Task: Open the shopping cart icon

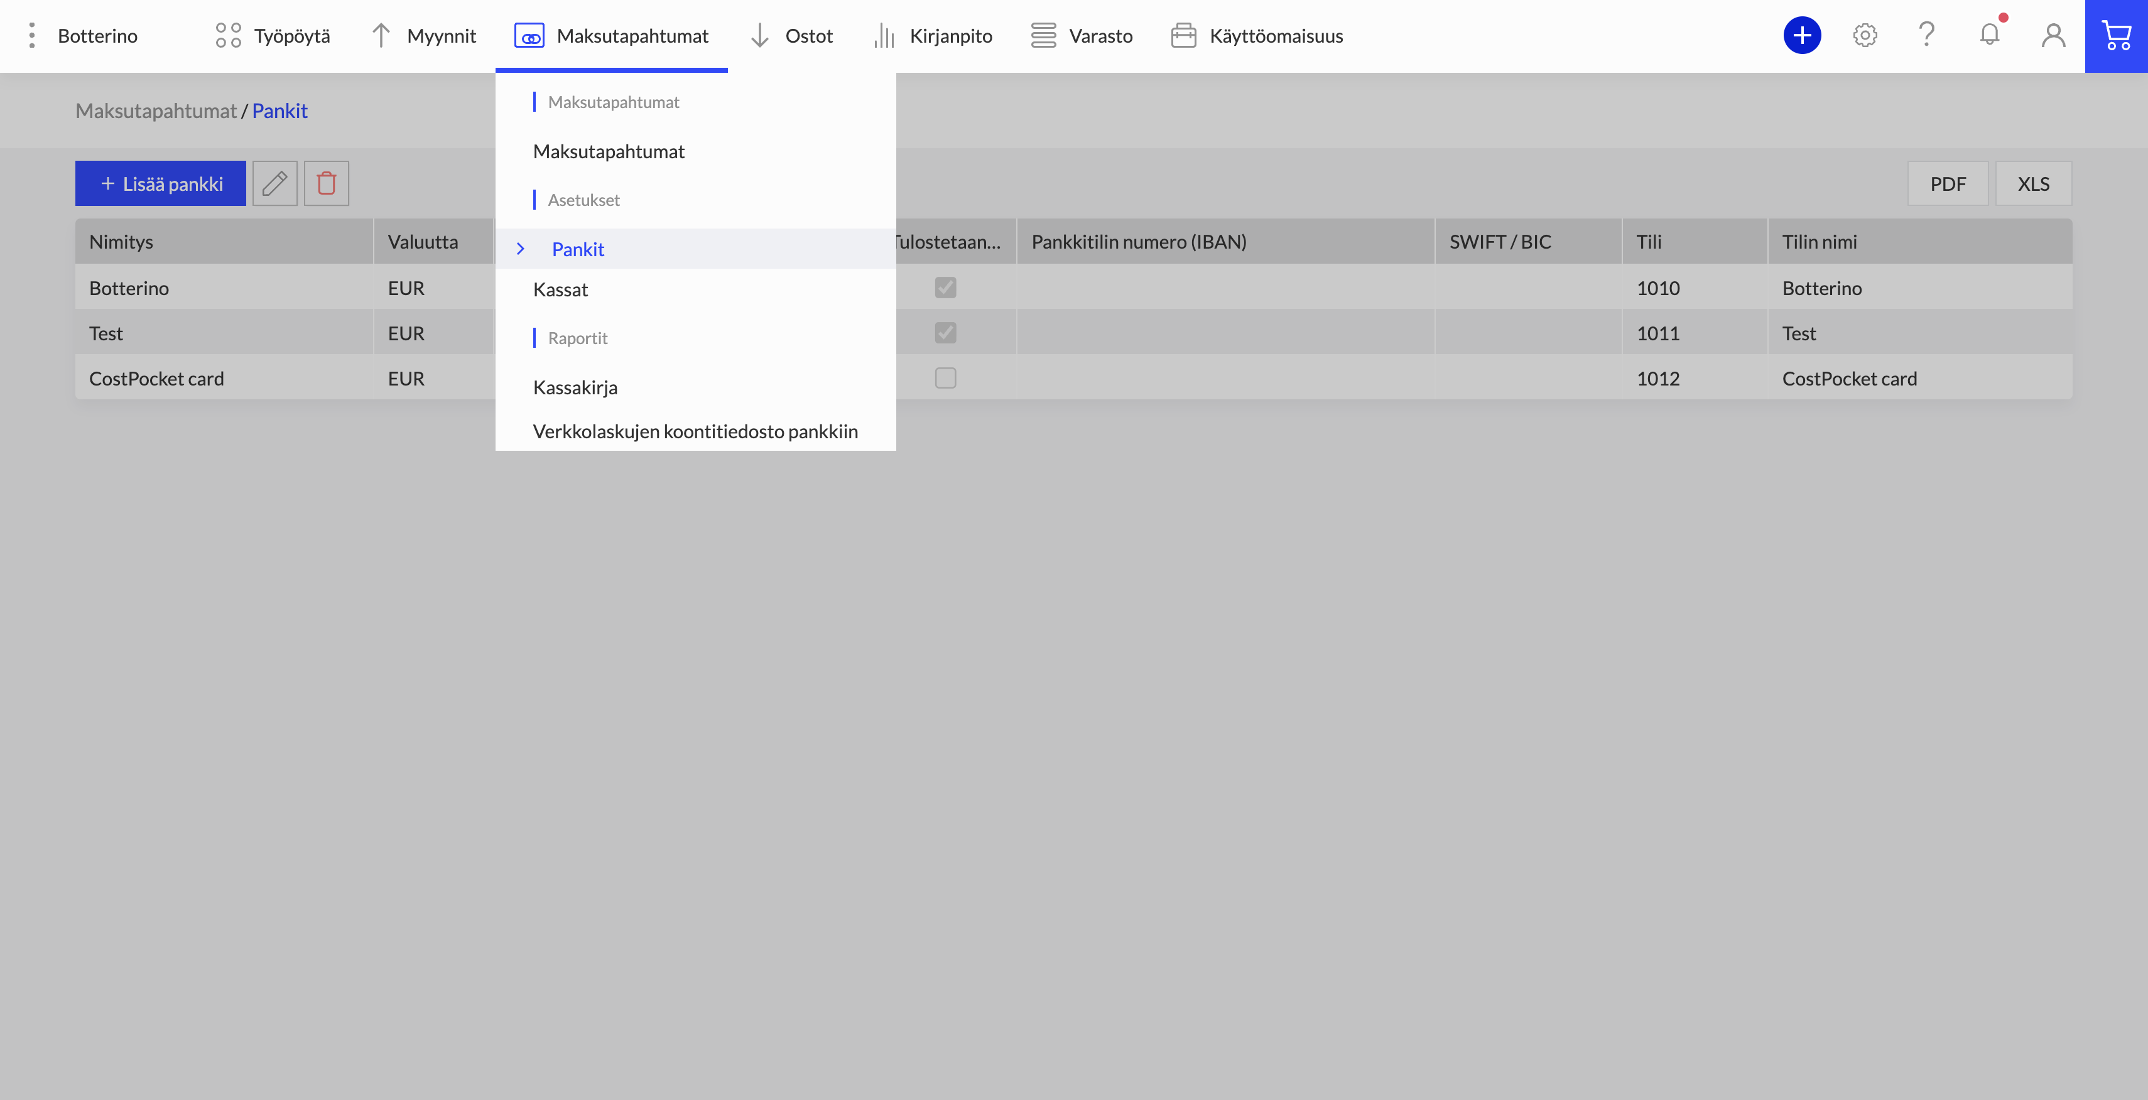Action: click(2115, 36)
